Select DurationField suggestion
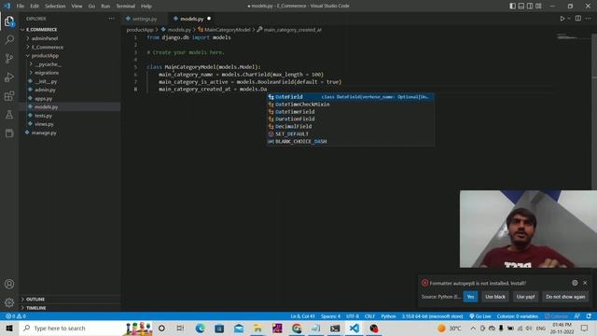This screenshot has height=336, width=597. point(351,119)
